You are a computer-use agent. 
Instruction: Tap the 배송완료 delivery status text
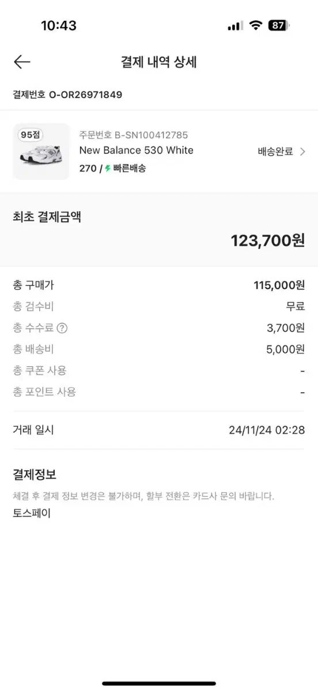point(275,152)
